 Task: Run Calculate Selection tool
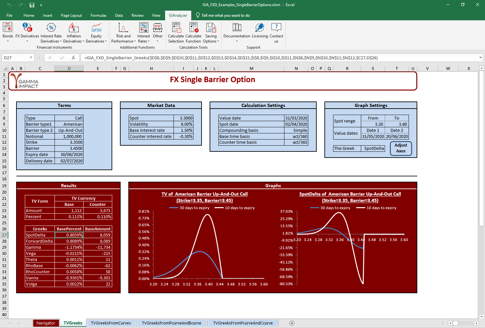tap(176, 32)
